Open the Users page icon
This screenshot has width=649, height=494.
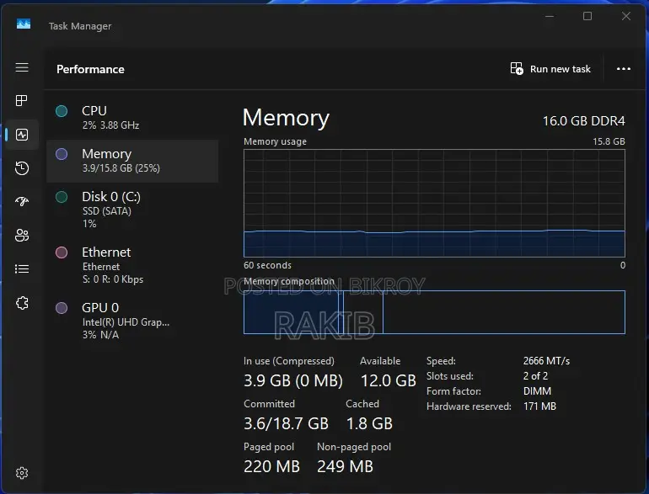22,236
